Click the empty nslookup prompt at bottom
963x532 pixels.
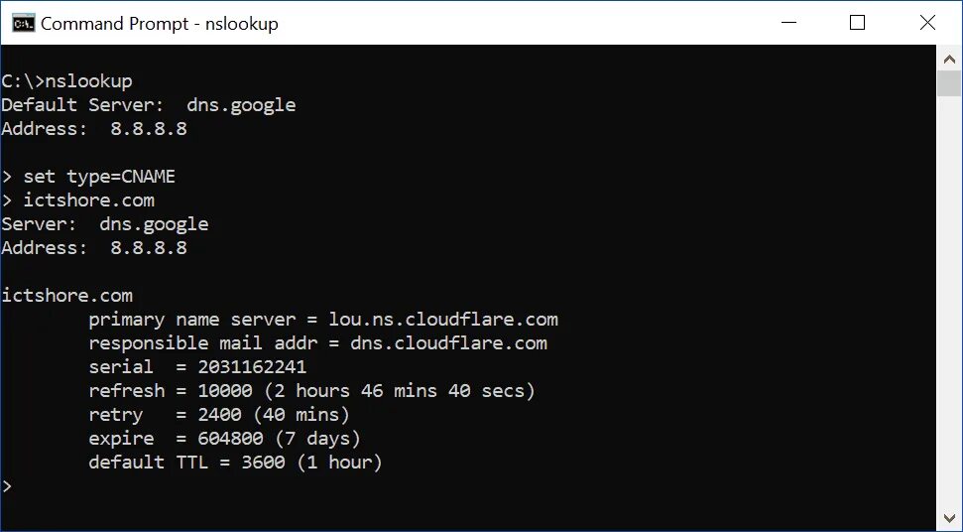(8, 486)
